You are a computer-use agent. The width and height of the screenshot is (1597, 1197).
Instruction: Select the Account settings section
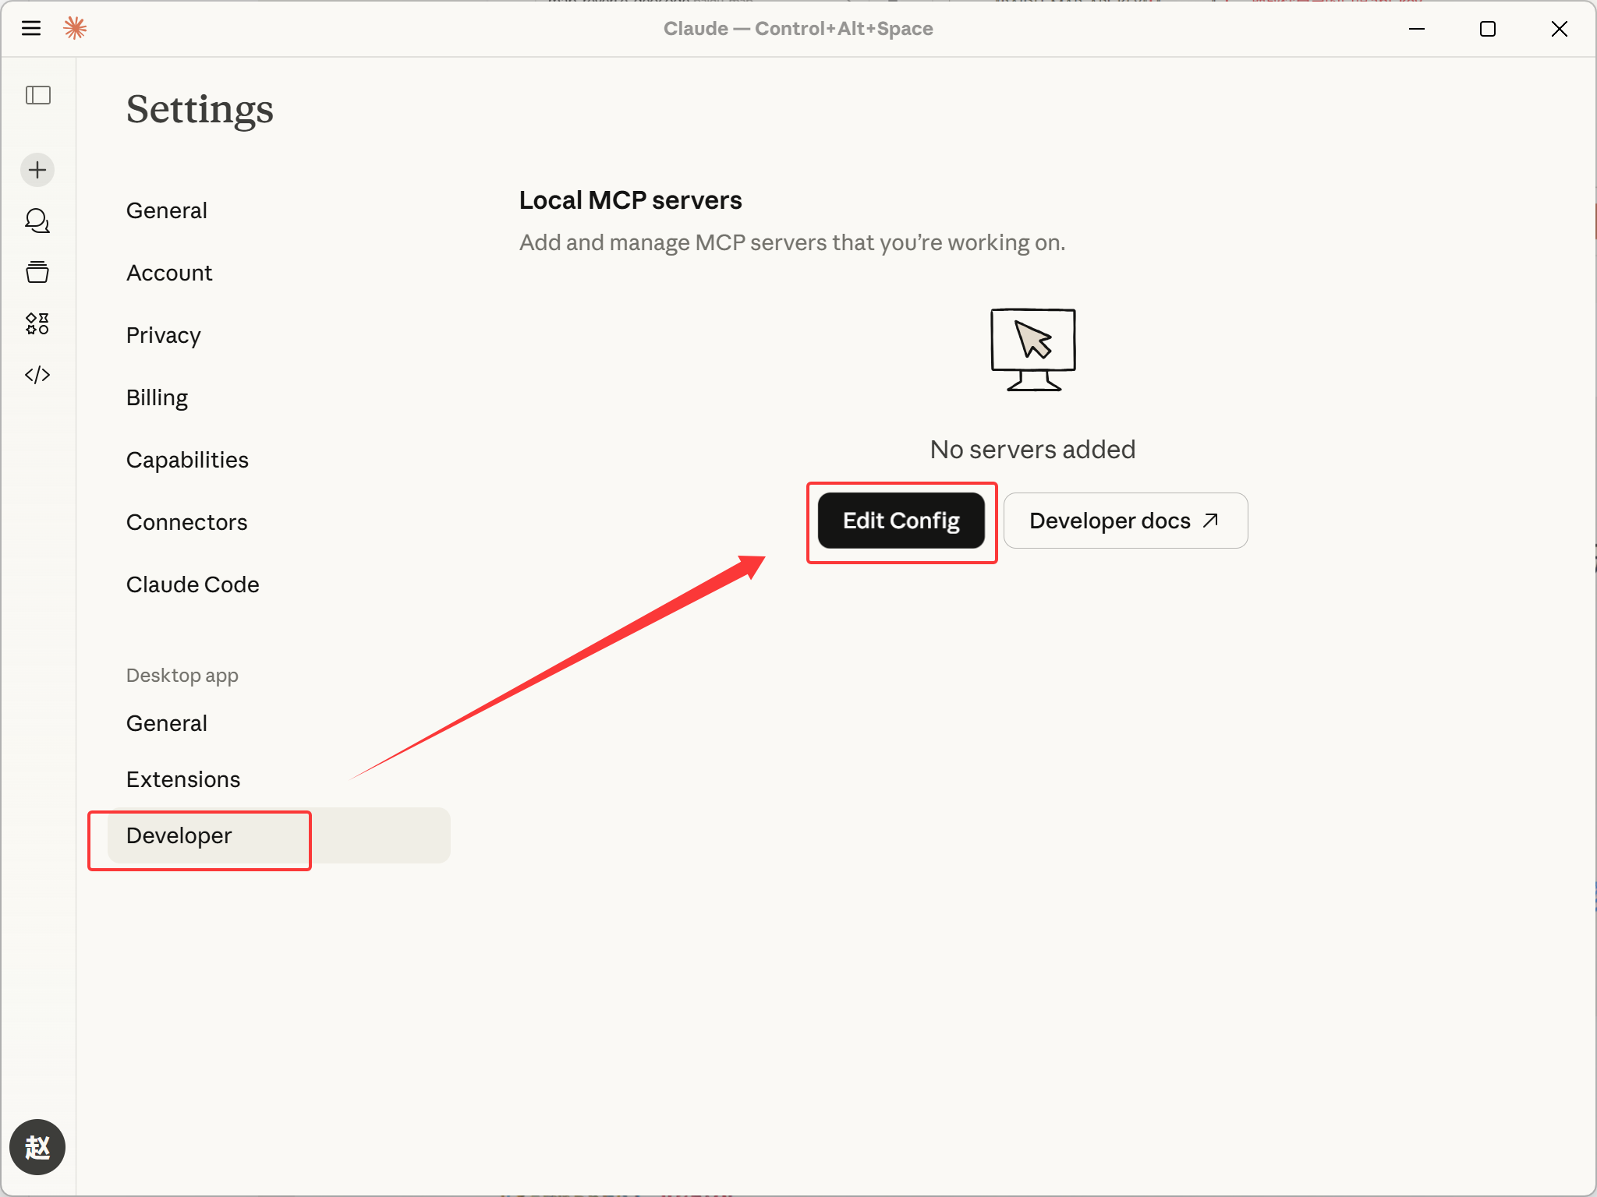(169, 273)
